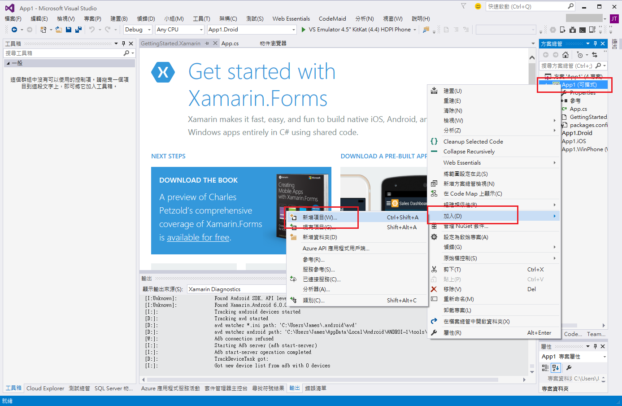The height and width of the screenshot is (406, 622).
Task: Open the 檔案(F) menu
Action: 13,18
